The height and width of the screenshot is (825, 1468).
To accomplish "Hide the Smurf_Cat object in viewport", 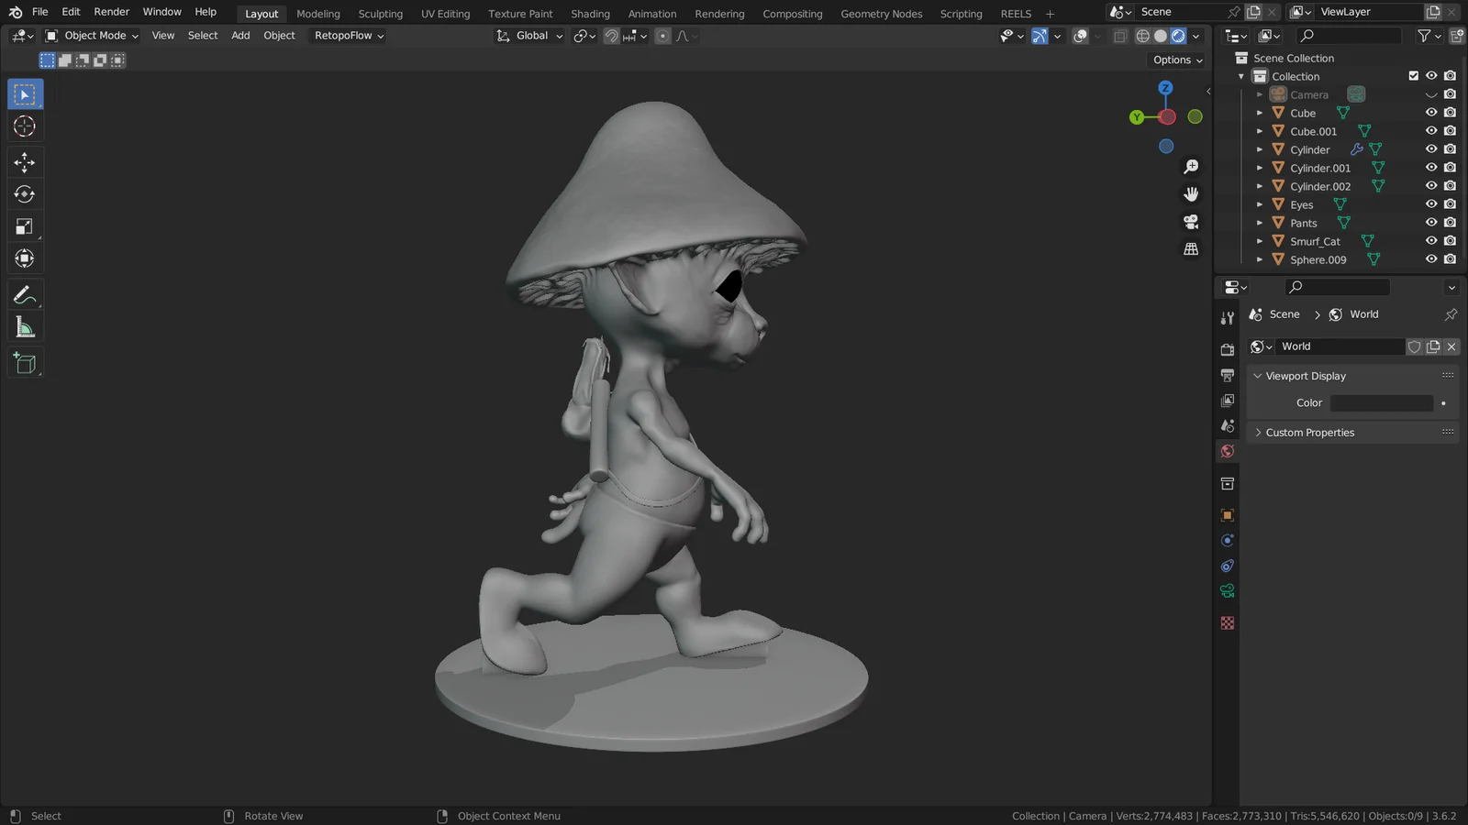I will point(1430,240).
